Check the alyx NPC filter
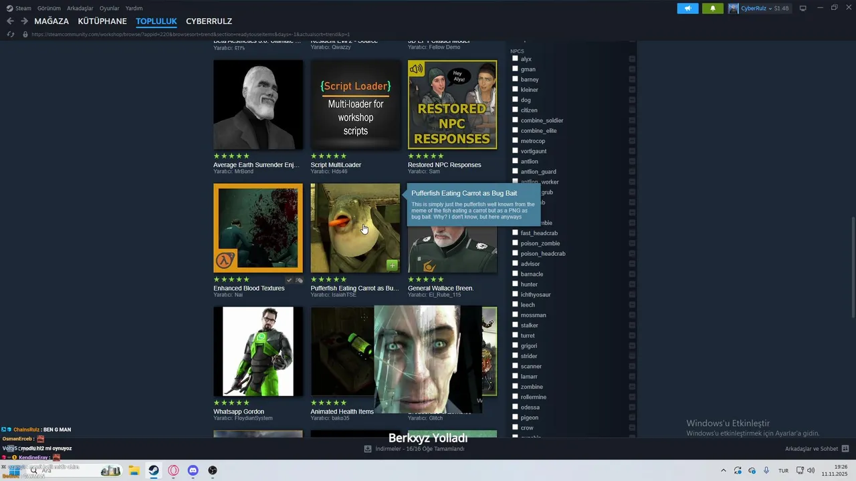This screenshot has width=856, height=481. pos(515,58)
